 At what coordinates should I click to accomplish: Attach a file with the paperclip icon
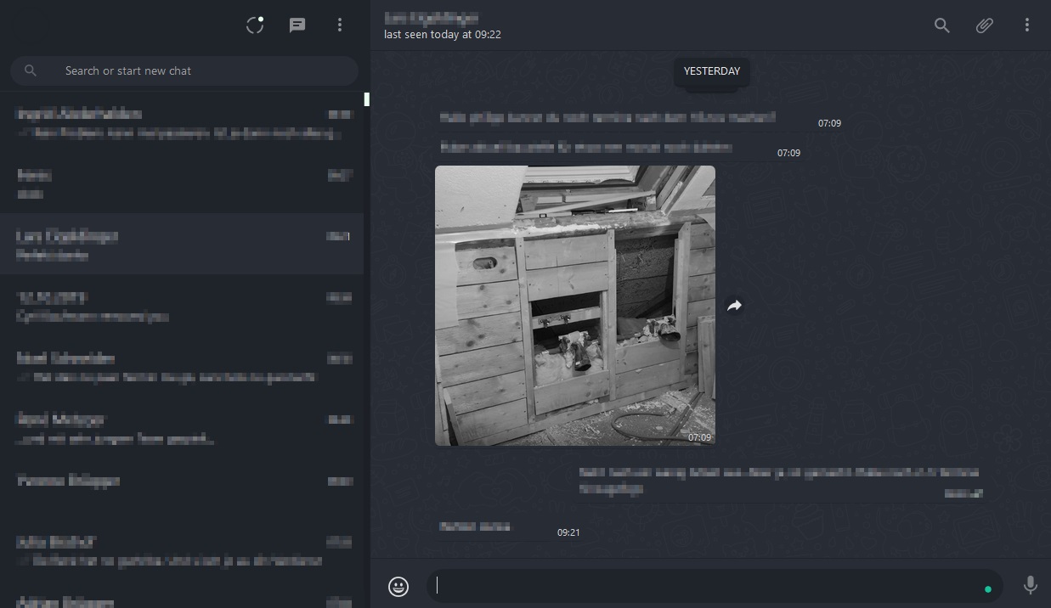pos(984,25)
